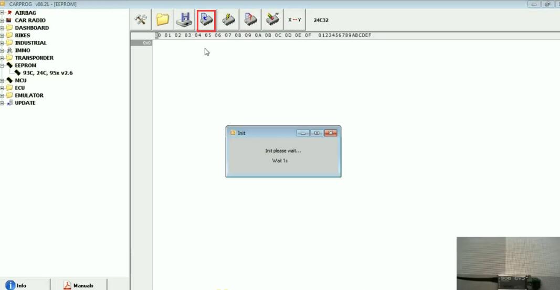
Task: Read the EEPROM chip with the blue-arrow icon
Action: tap(206, 20)
